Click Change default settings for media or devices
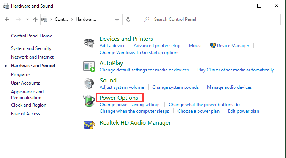Screen dimensions: 286x158 click(144, 70)
